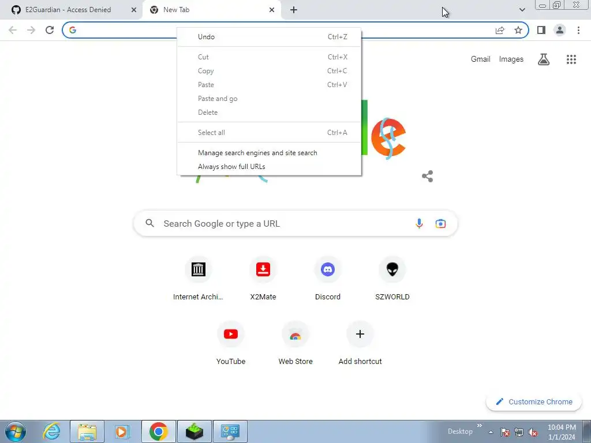Click the share page icon in address bar
The width and height of the screenshot is (591, 443).
(500, 30)
